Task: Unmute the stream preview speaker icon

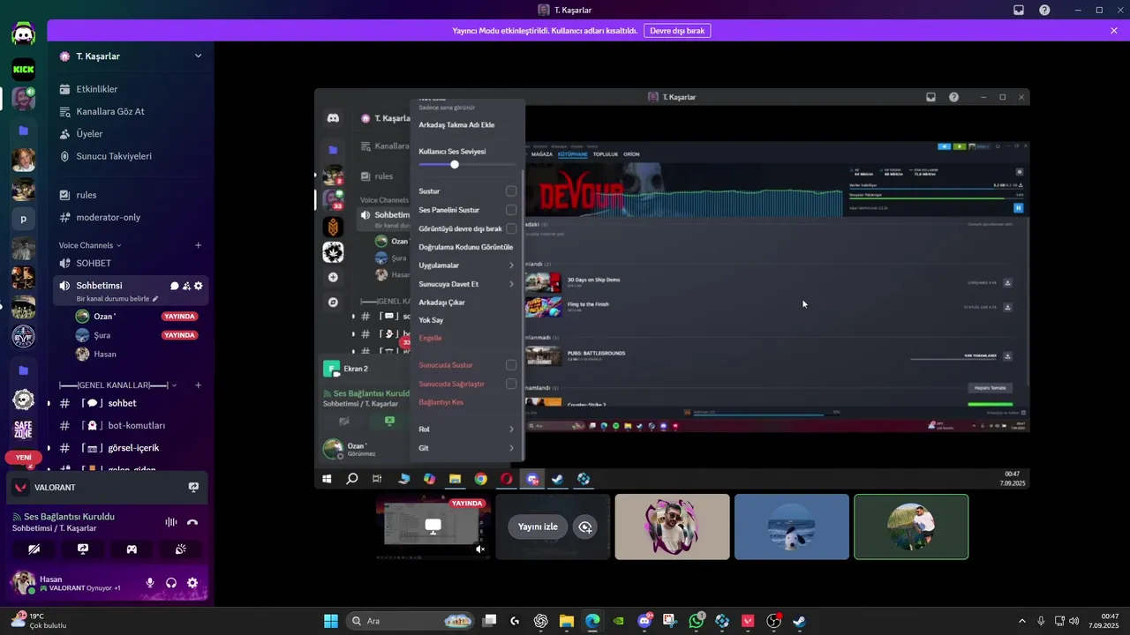Action: click(x=480, y=549)
